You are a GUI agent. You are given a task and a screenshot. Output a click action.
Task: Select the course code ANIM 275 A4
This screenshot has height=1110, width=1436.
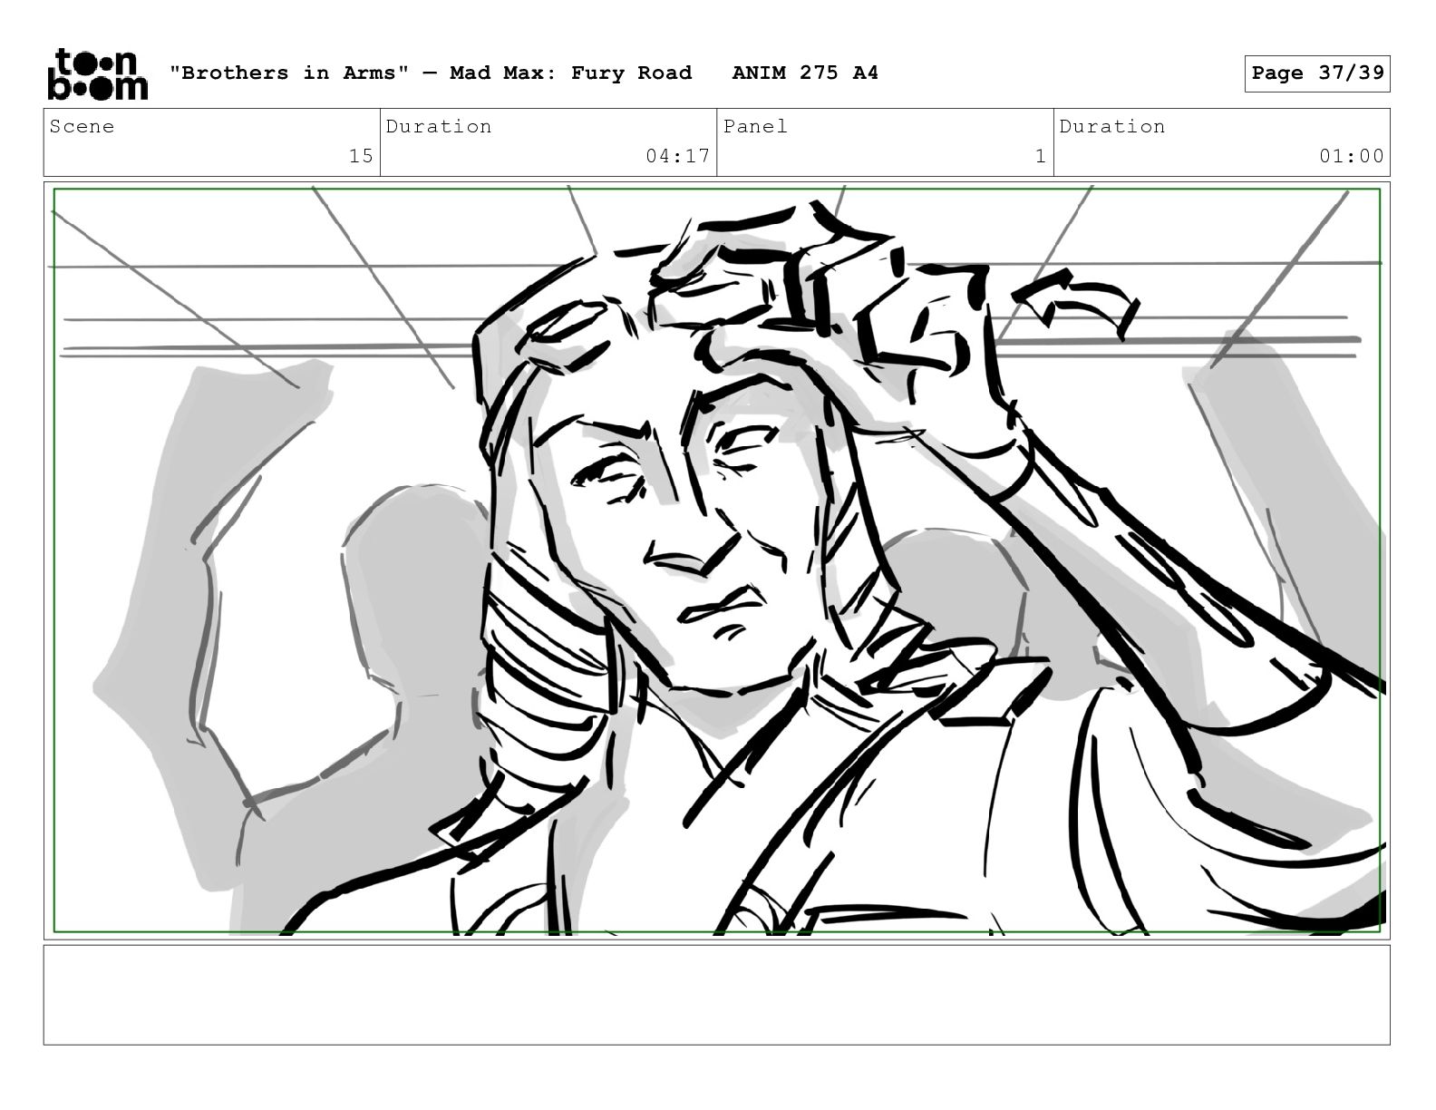coord(805,73)
